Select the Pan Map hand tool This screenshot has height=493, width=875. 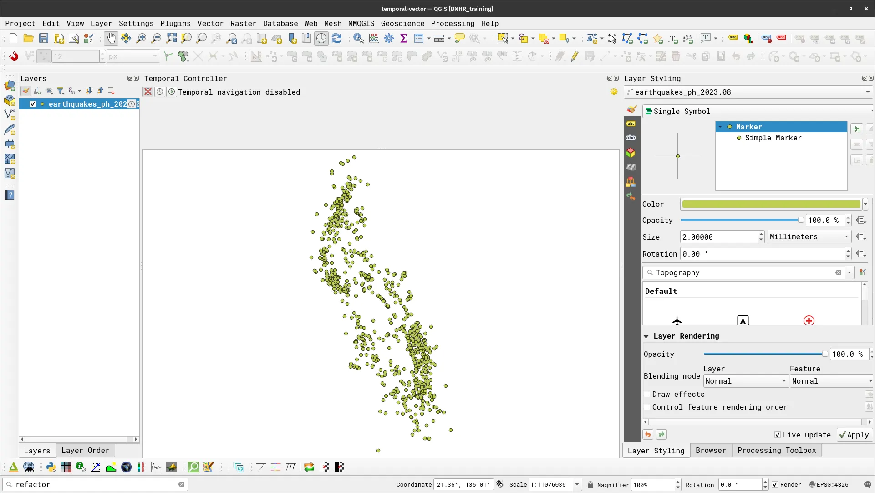[111, 39]
